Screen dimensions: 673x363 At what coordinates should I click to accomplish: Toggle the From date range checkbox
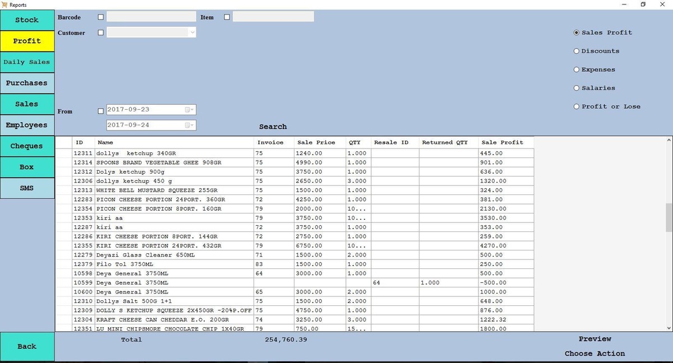(x=101, y=111)
